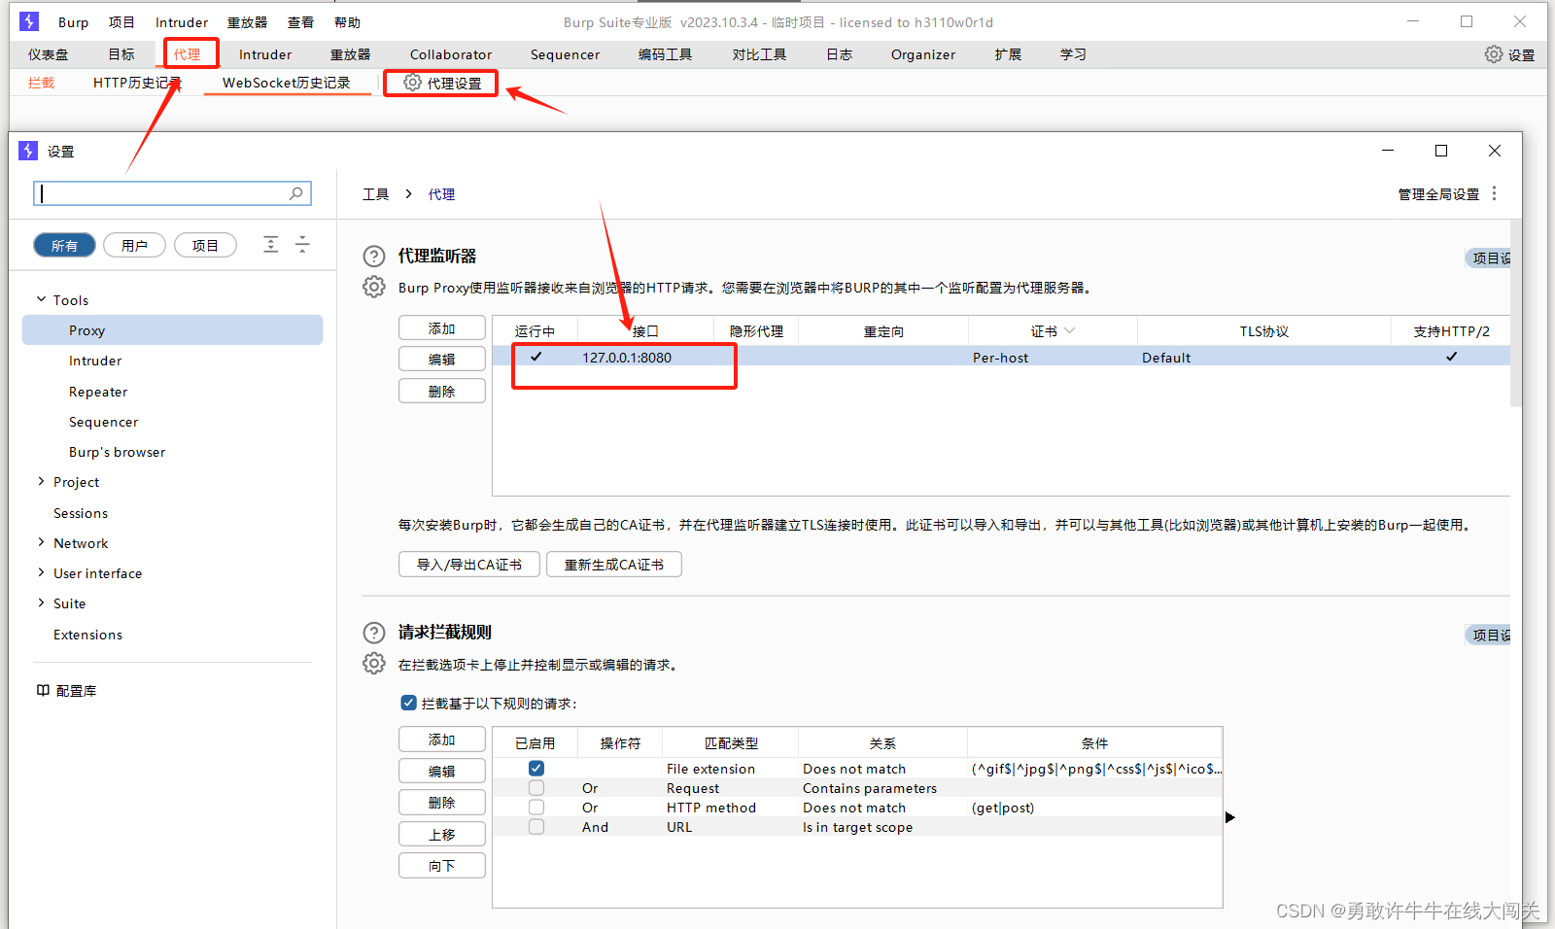Screen dimensions: 1555x929
Task: Open the three-dot menu beside 管理全局设置
Action: (1495, 193)
